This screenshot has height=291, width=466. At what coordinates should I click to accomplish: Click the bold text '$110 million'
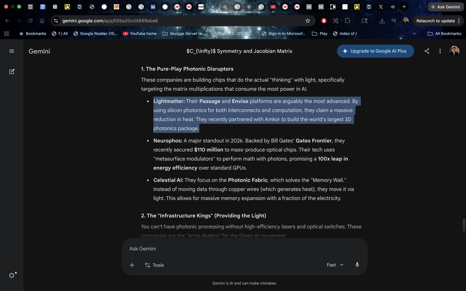[209, 150]
